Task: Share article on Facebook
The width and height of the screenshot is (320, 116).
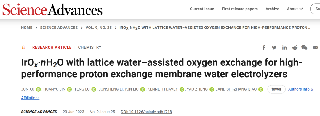Action: coord(264,48)
